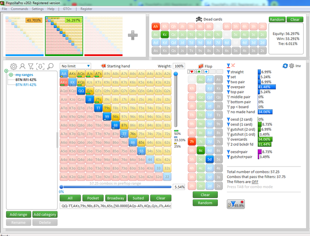Screen dimensions: 310x236
Task: Select All starting hands button
Action: pyautogui.click(x=70, y=198)
